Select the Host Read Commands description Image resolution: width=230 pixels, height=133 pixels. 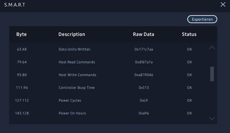pos(77,62)
